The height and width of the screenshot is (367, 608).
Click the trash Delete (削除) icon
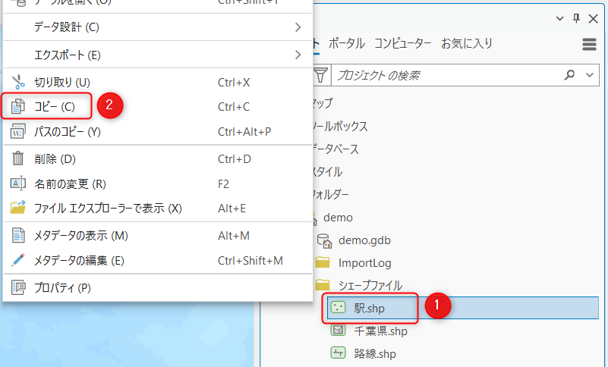(18, 159)
